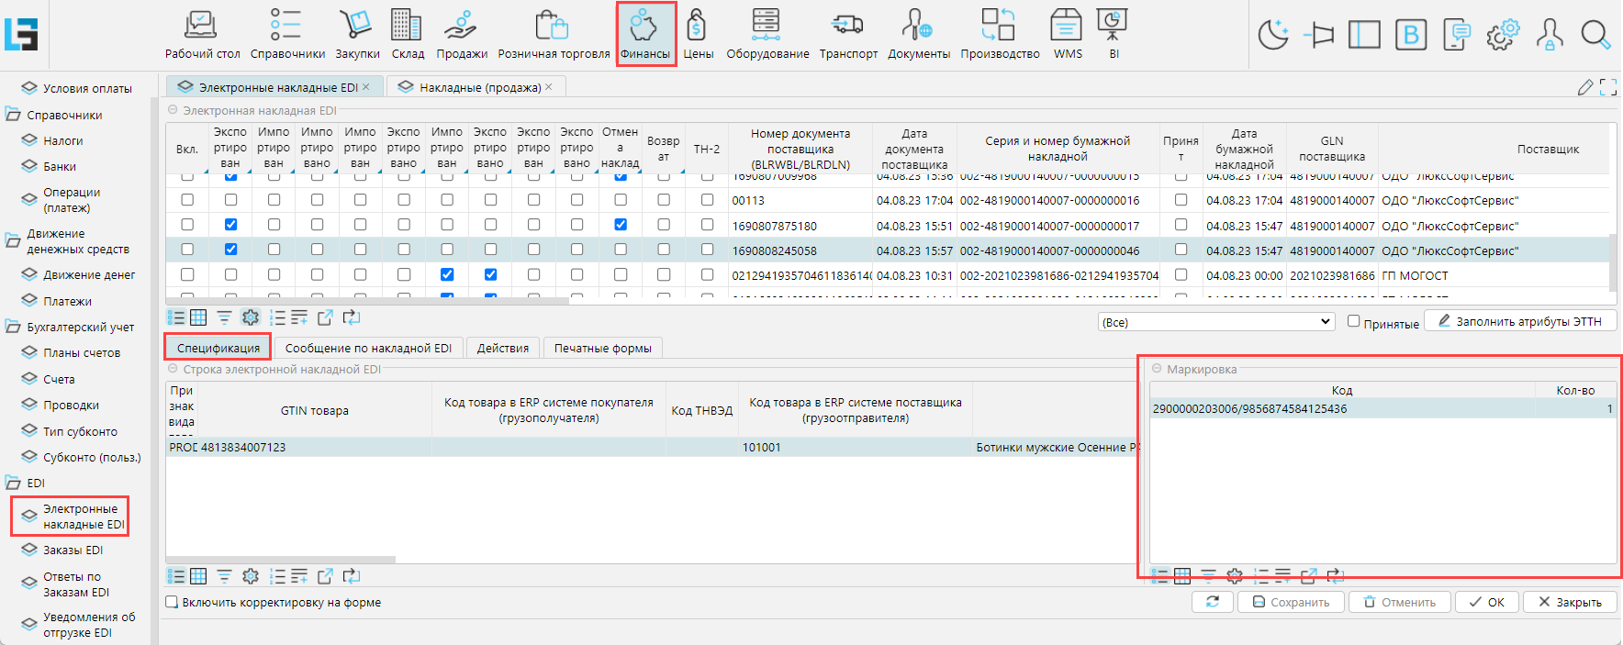
Task: Open the Warehouse (Склад) module icon
Action: [x=407, y=33]
